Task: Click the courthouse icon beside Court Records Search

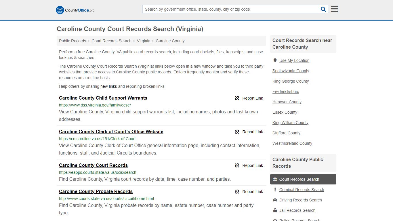Action: point(275,179)
